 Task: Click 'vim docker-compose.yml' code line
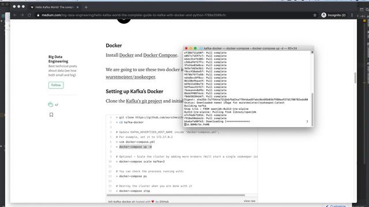[x=137, y=142]
